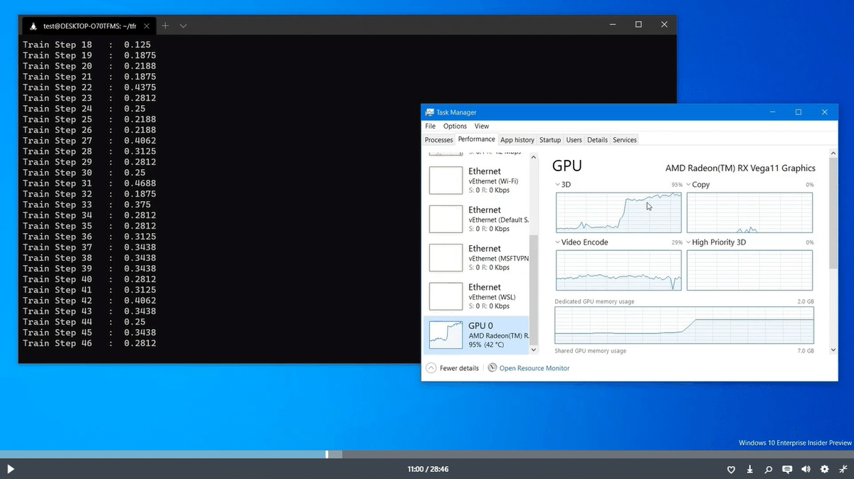Image resolution: width=854 pixels, height=479 pixels.
Task: Mute the video volume
Action: point(806,469)
